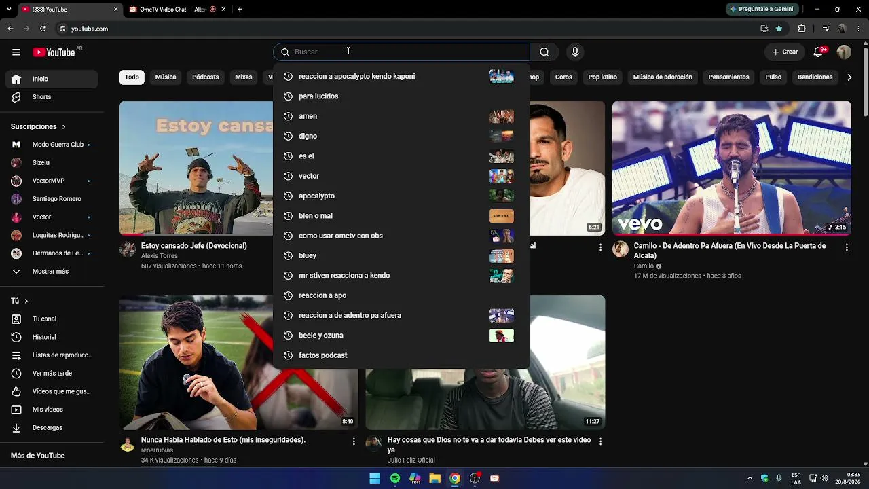The height and width of the screenshot is (489, 869).
Task: Open Santiago Romero channel subscription
Action: [52, 199]
